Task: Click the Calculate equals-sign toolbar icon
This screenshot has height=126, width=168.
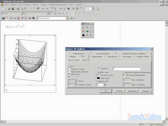Action: (x=69, y=9)
